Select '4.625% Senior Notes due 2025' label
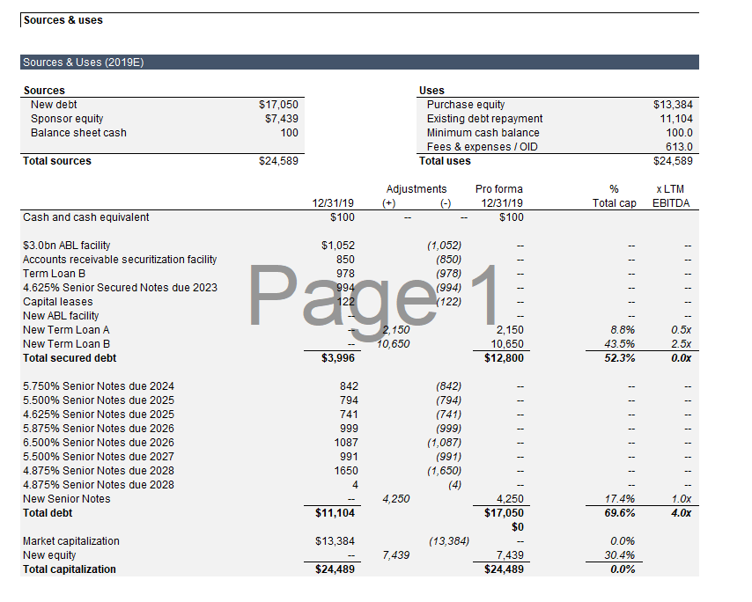The image size is (752, 602). tap(99, 415)
